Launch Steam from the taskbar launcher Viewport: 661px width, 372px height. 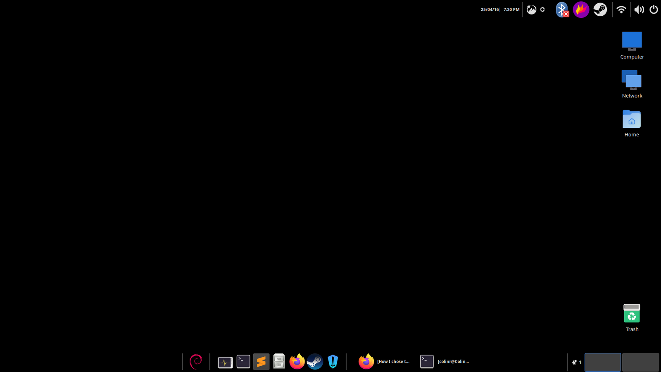(315, 361)
